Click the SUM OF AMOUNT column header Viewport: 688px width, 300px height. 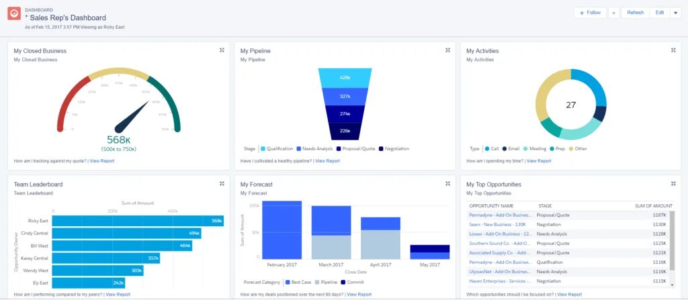click(654, 205)
